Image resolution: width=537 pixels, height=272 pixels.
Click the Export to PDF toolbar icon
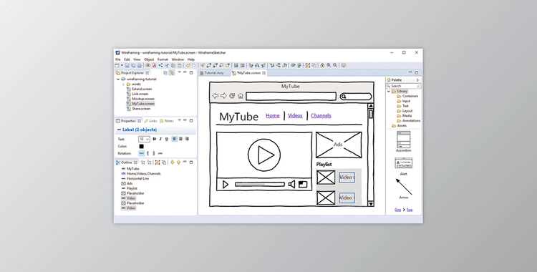pos(154,65)
